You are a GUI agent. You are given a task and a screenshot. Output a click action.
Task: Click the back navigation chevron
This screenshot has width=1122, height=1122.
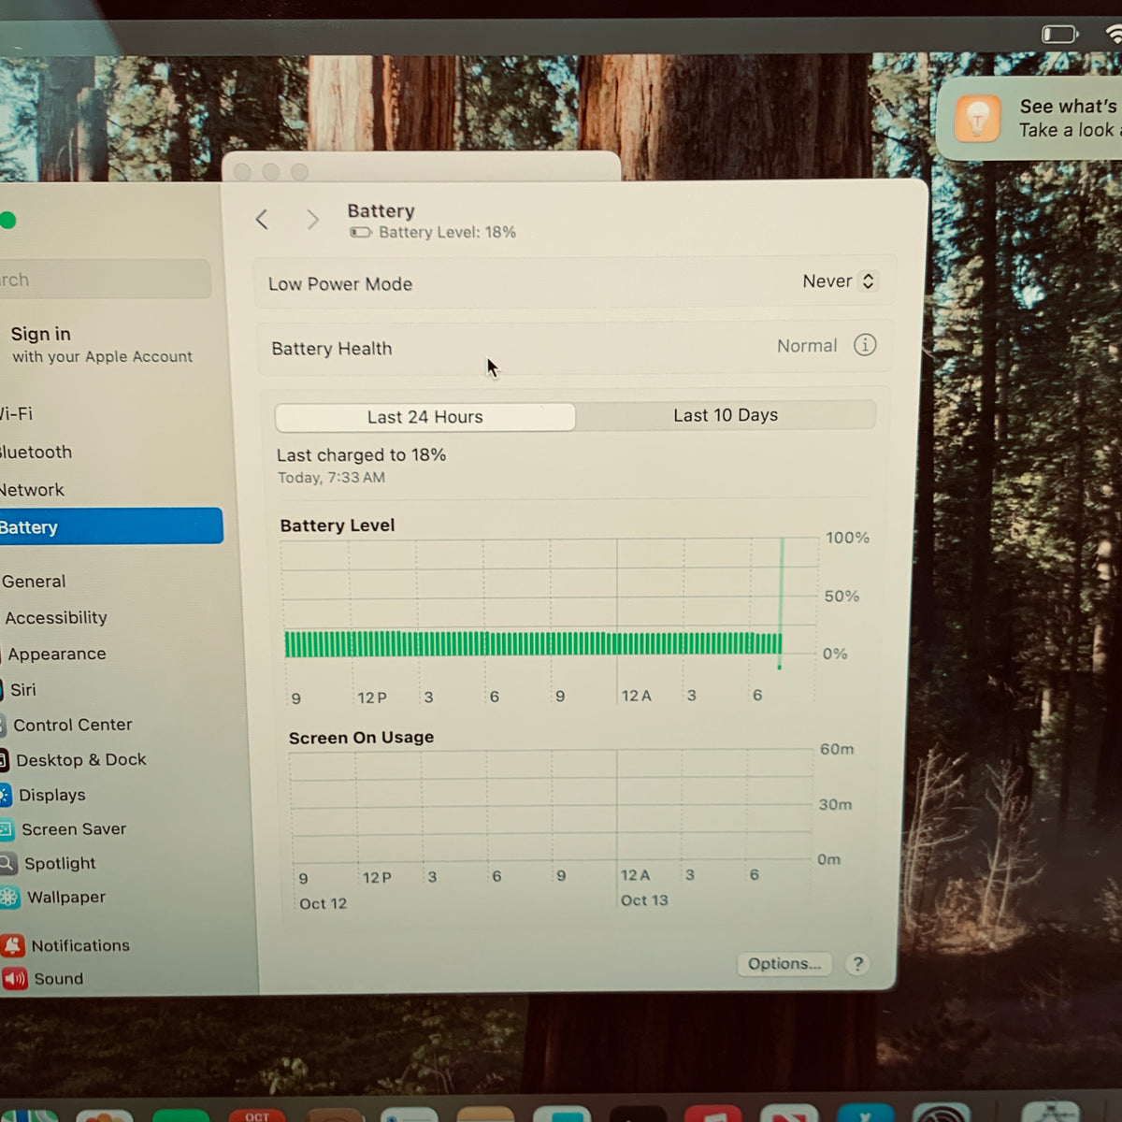coord(262,220)
